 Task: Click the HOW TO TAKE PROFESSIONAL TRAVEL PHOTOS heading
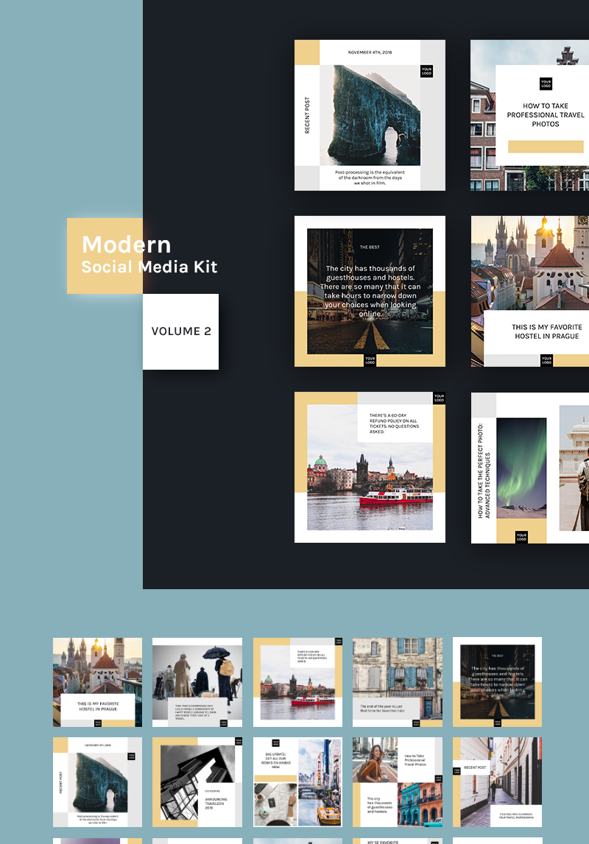[545, 116]
